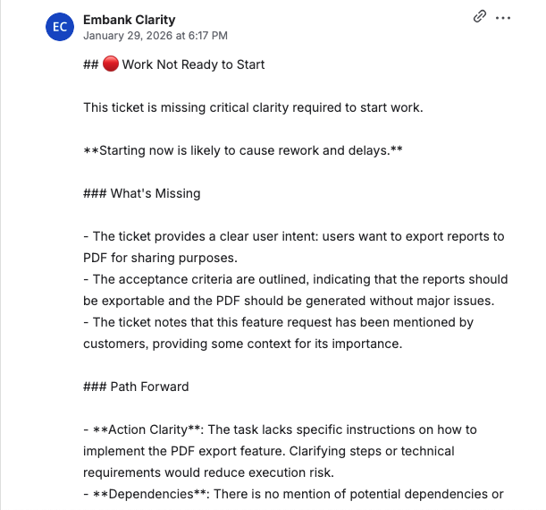Click the "acceptance criteria are outlined" bullet

click(295, 279)
